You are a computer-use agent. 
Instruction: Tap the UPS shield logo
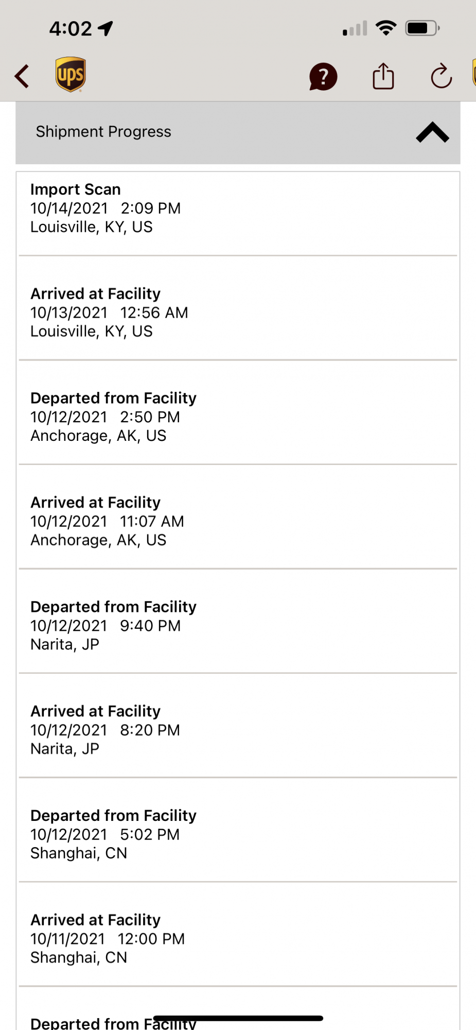click(x=70, y=75)
